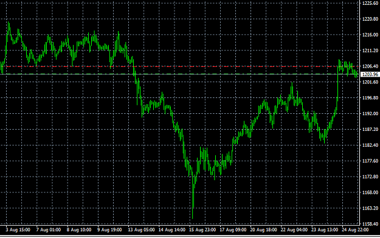380x238 pixels.
Task: Click the 22 Aug 04:00 time label
Action: (x=294, y=229)
